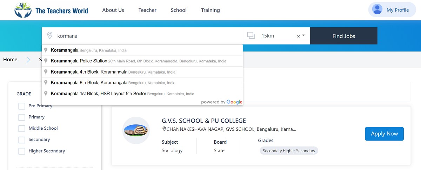Screen dimensions: 421x170
Task: Open the About Us menu
Action: coord(113,10)
